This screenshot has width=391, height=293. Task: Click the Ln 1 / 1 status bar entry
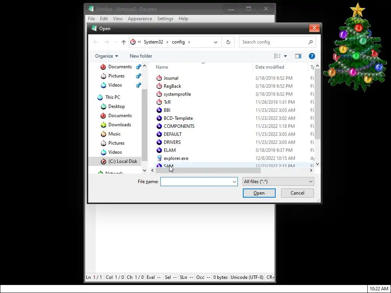[94, 277]
